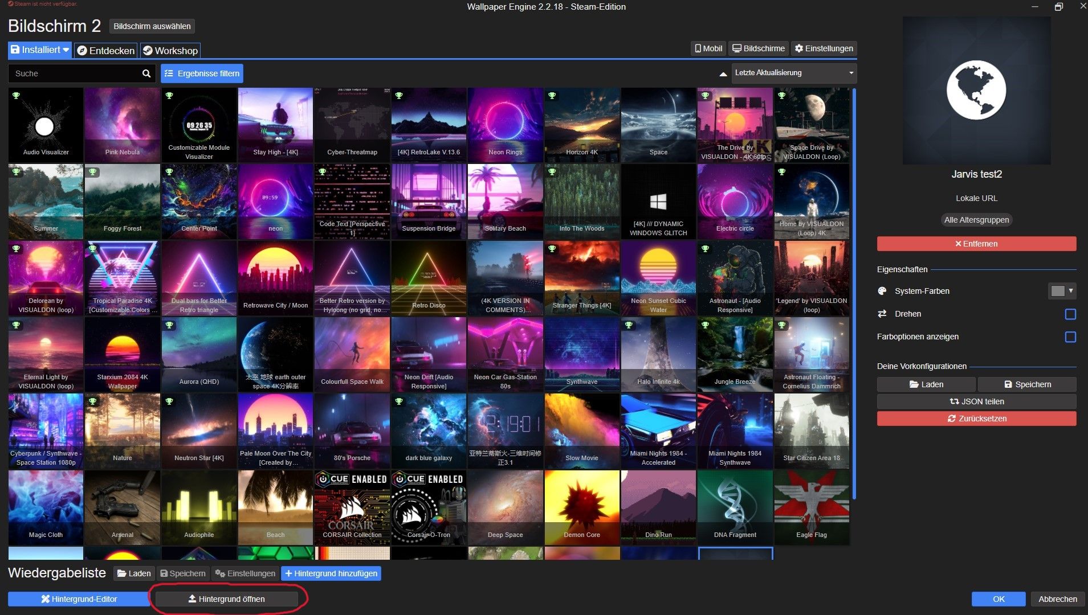
Task: Click the globe preview of Jarvis test2
Action: [x=976, y=90]
